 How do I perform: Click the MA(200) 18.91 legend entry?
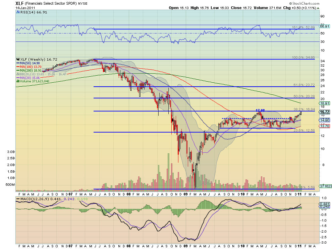[x=31, y=70]
